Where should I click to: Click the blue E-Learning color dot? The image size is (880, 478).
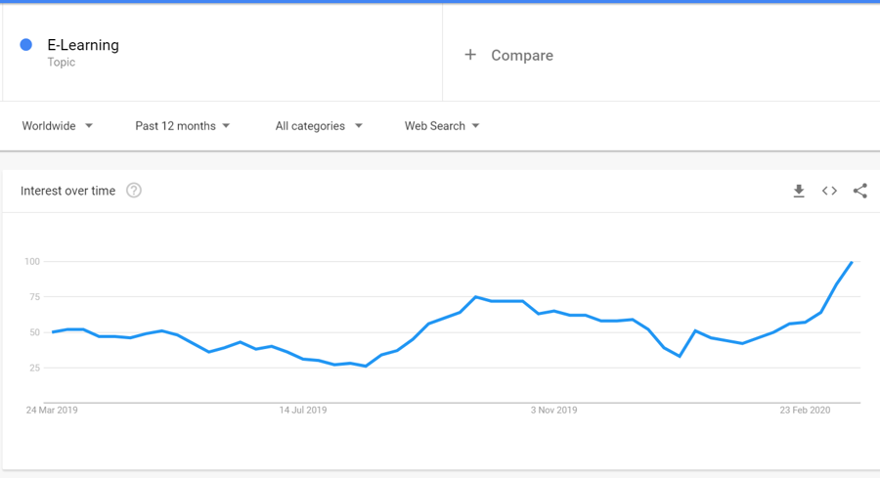coord(25,45)
